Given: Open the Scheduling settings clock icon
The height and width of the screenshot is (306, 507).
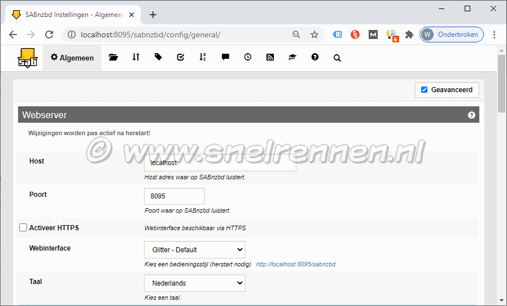Looking at the screenshot, I should coord(248,57).
